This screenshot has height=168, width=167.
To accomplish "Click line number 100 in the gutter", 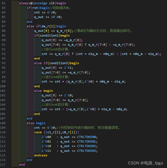I will tap(3, 86).
